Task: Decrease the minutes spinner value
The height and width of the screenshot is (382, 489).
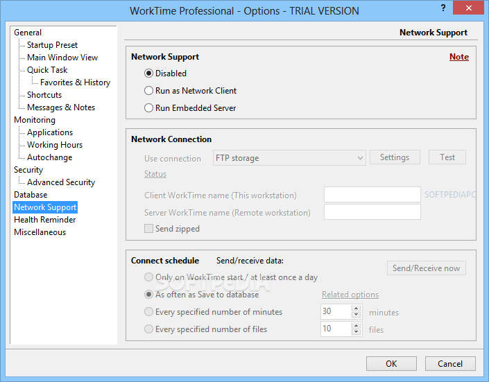Action: [356, 315]
